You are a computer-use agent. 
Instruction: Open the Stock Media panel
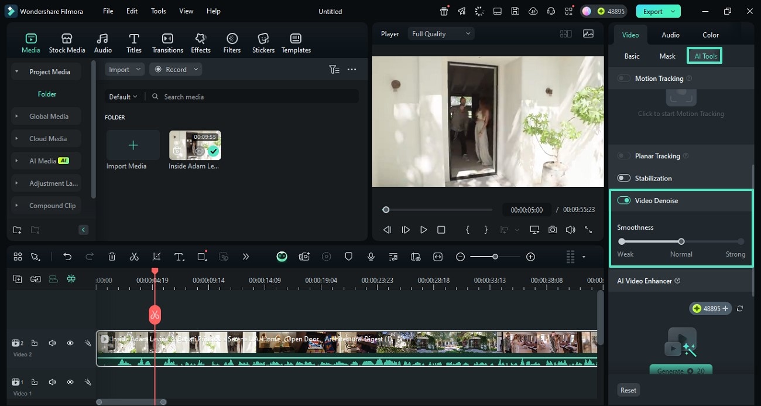[67, 43]
